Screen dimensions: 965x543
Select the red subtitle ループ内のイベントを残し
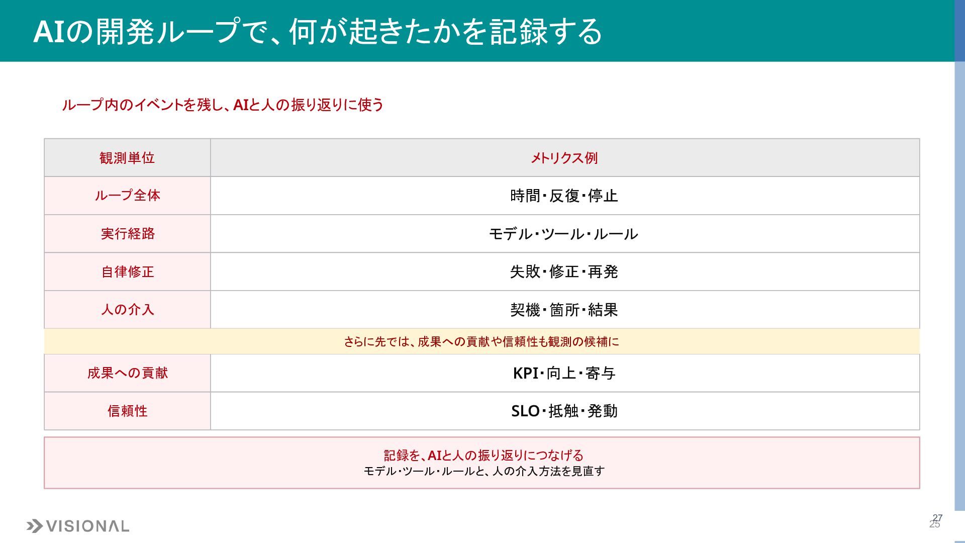pyautogui.click(x=223, y=105)
